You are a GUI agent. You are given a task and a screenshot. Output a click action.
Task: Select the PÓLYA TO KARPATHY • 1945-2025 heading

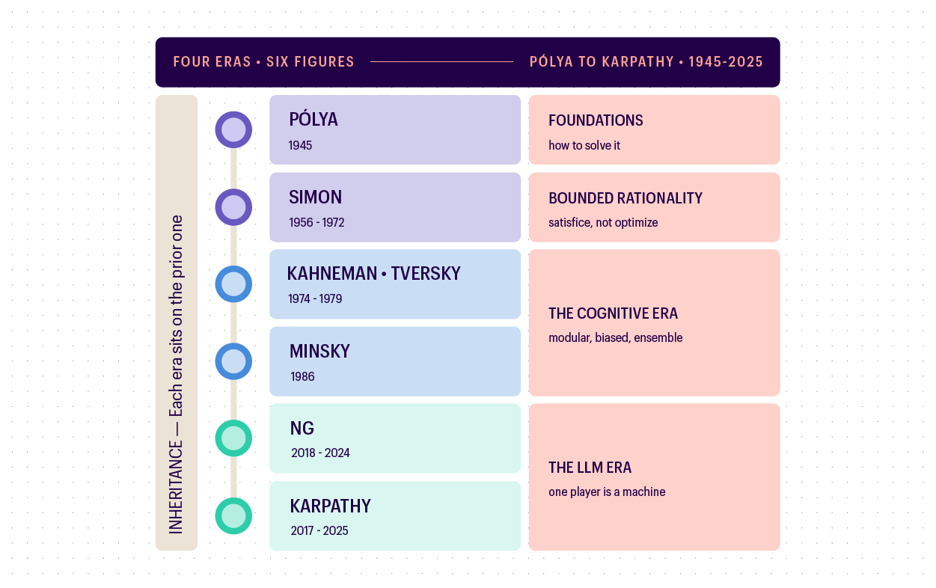coord(646,62)
